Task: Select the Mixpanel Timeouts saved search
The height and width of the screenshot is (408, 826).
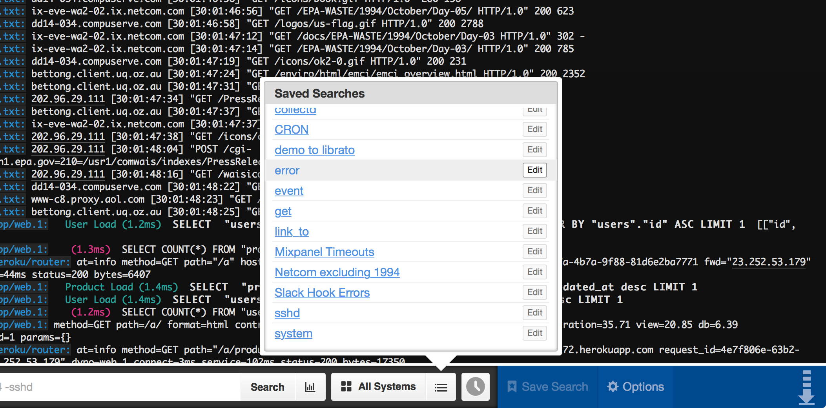Action: pyautogui.click(x=324, y=252)
